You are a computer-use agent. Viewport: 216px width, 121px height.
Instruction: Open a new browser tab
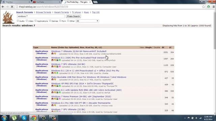click(95, 2)
